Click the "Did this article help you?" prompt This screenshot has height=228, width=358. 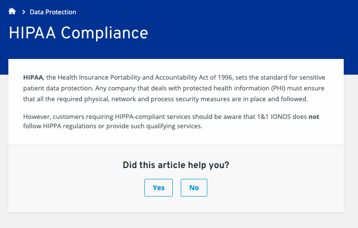point(176,165)
